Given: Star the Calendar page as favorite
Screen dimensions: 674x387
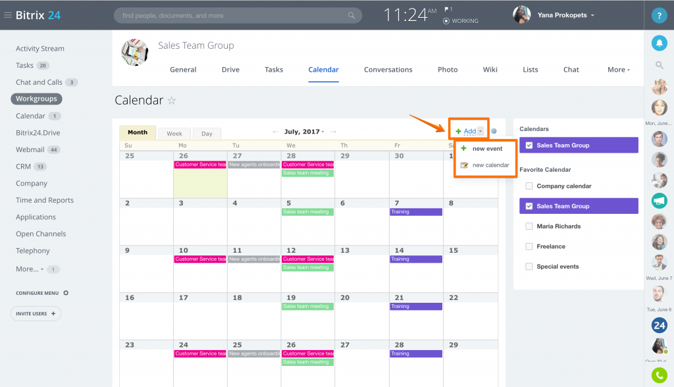Looking at the screenshot, I should 172,100.
